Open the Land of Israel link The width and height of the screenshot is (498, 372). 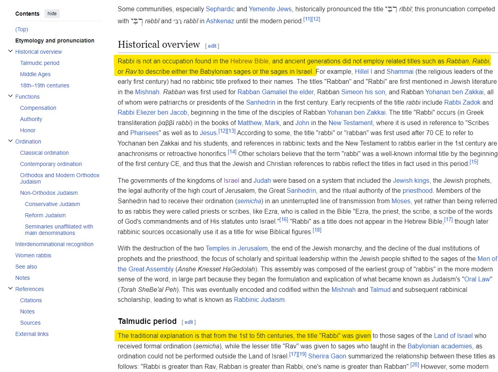pyautogui.click(x=453, y=336)
